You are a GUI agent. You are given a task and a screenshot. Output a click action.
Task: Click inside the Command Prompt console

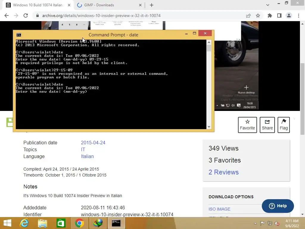(x=111, y=84)
